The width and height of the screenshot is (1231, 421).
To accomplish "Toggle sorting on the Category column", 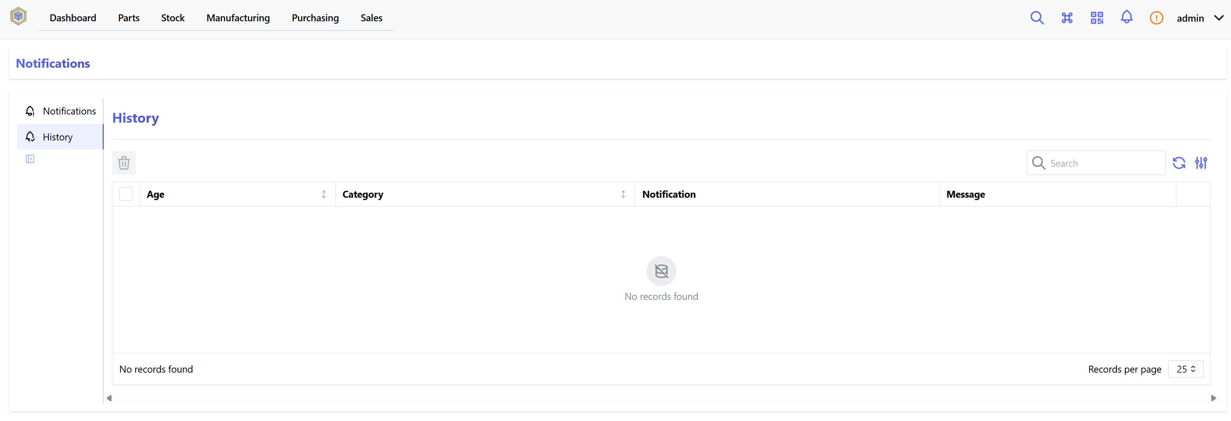I will (623, 194).
